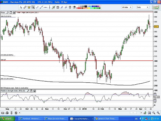Choose the line segment drawing tool
The image size is (161, 121).
[37, 7]
